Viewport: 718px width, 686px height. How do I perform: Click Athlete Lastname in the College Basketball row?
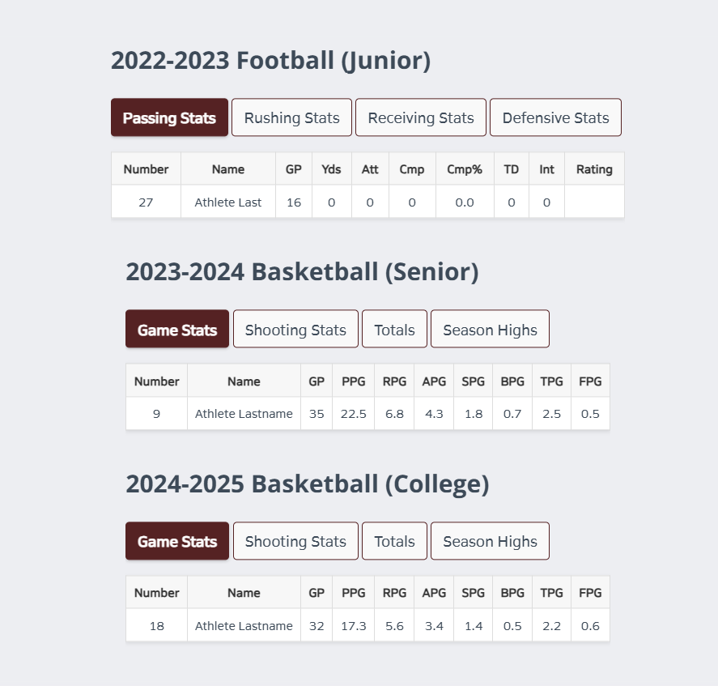[244, 625]
